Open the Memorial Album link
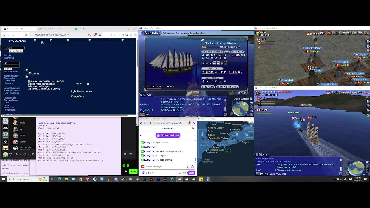The height and width of the screenshot is (208, 370). pos(12,76)
